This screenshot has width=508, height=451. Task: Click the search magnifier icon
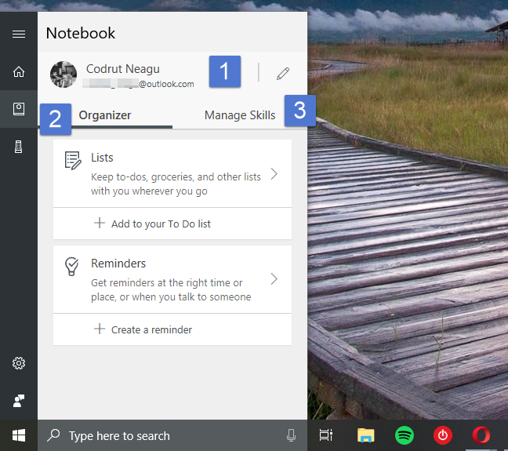coord(54,435)
